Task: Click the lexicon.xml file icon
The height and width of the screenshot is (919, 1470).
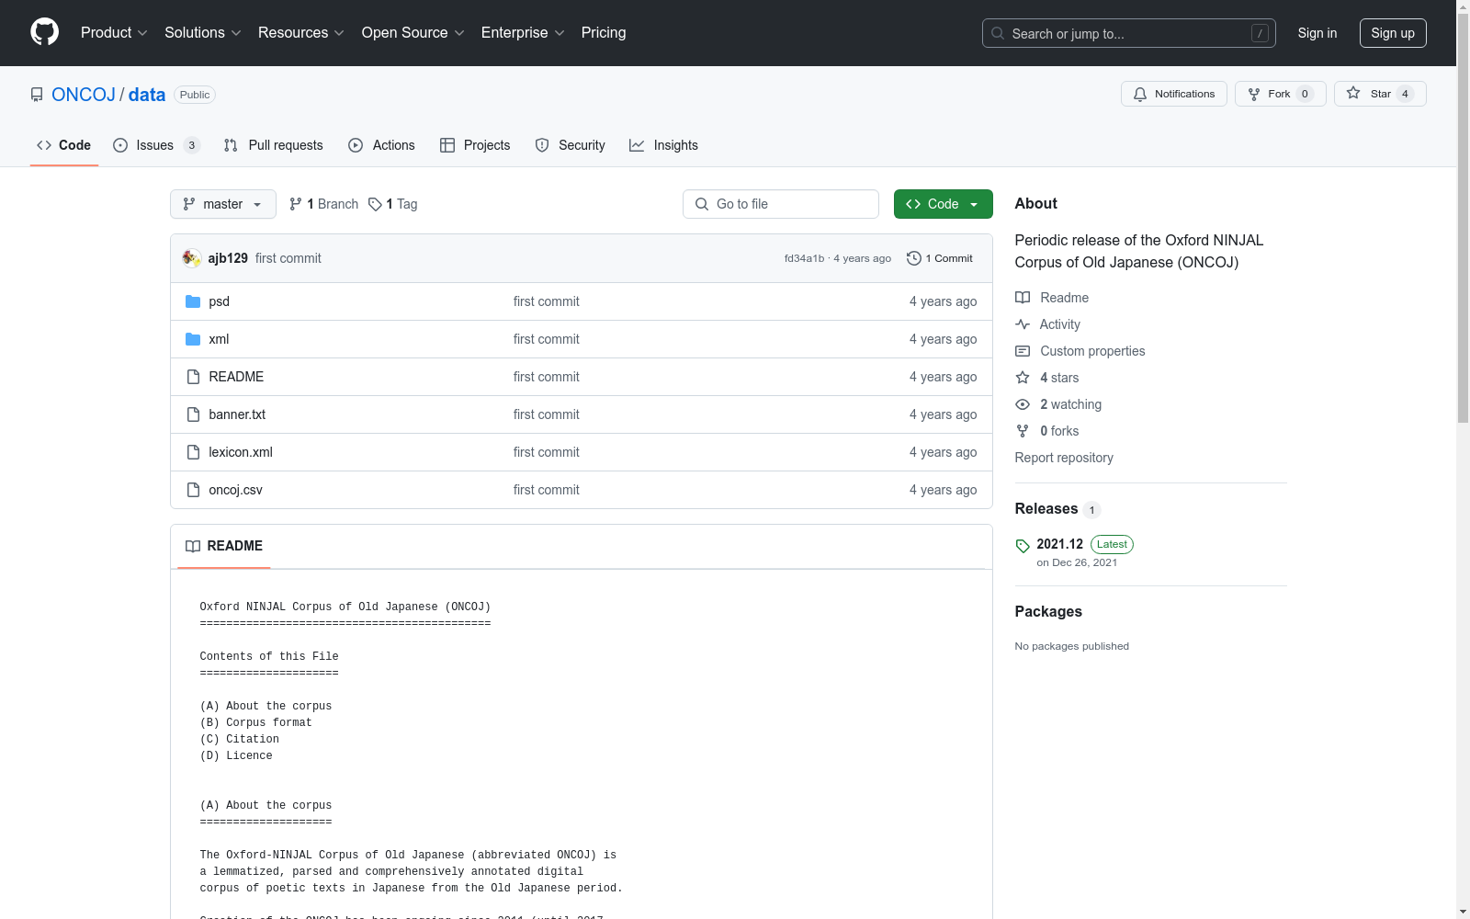Action: point(193,452)
